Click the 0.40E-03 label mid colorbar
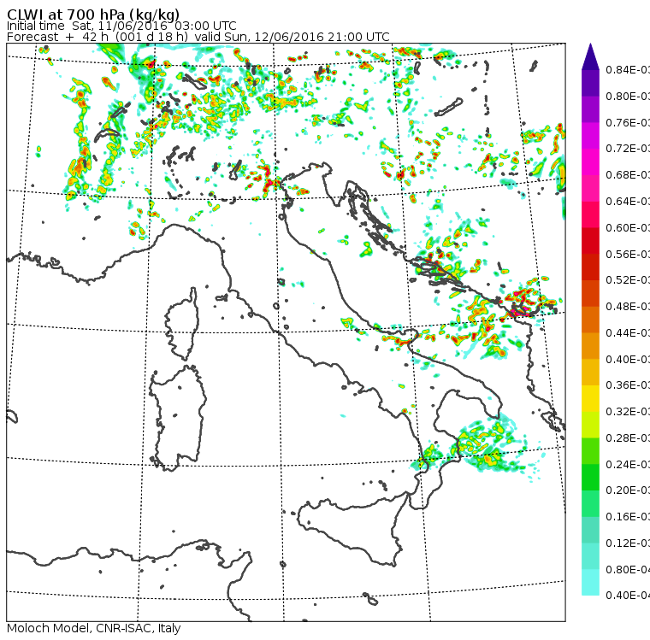Viewport: 650px width, 640px height. pos(628,359)
